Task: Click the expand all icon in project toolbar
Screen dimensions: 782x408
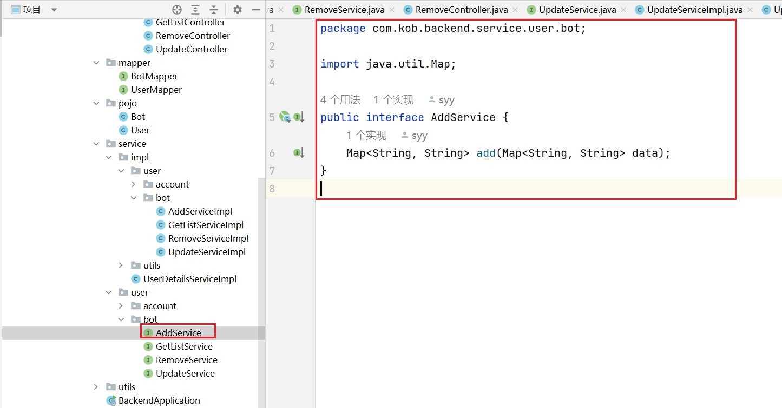Action: (x=195, y=10)
